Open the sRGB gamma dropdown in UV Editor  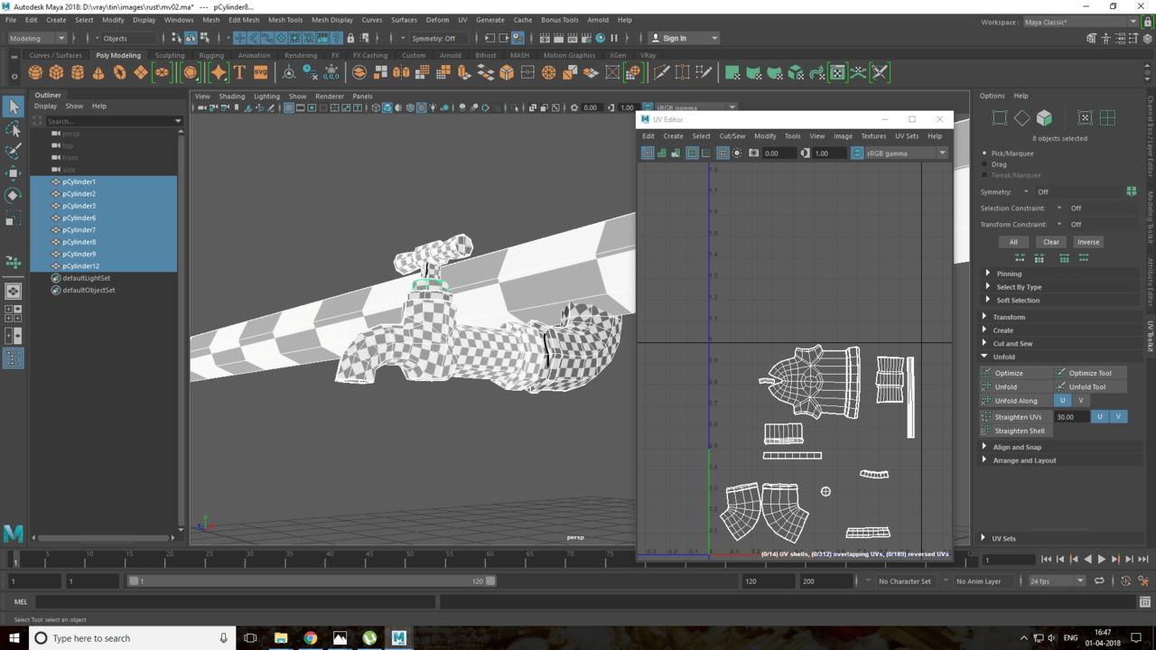942,153
